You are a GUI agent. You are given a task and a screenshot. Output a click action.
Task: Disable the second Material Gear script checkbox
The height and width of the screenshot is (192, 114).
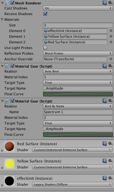12,101
